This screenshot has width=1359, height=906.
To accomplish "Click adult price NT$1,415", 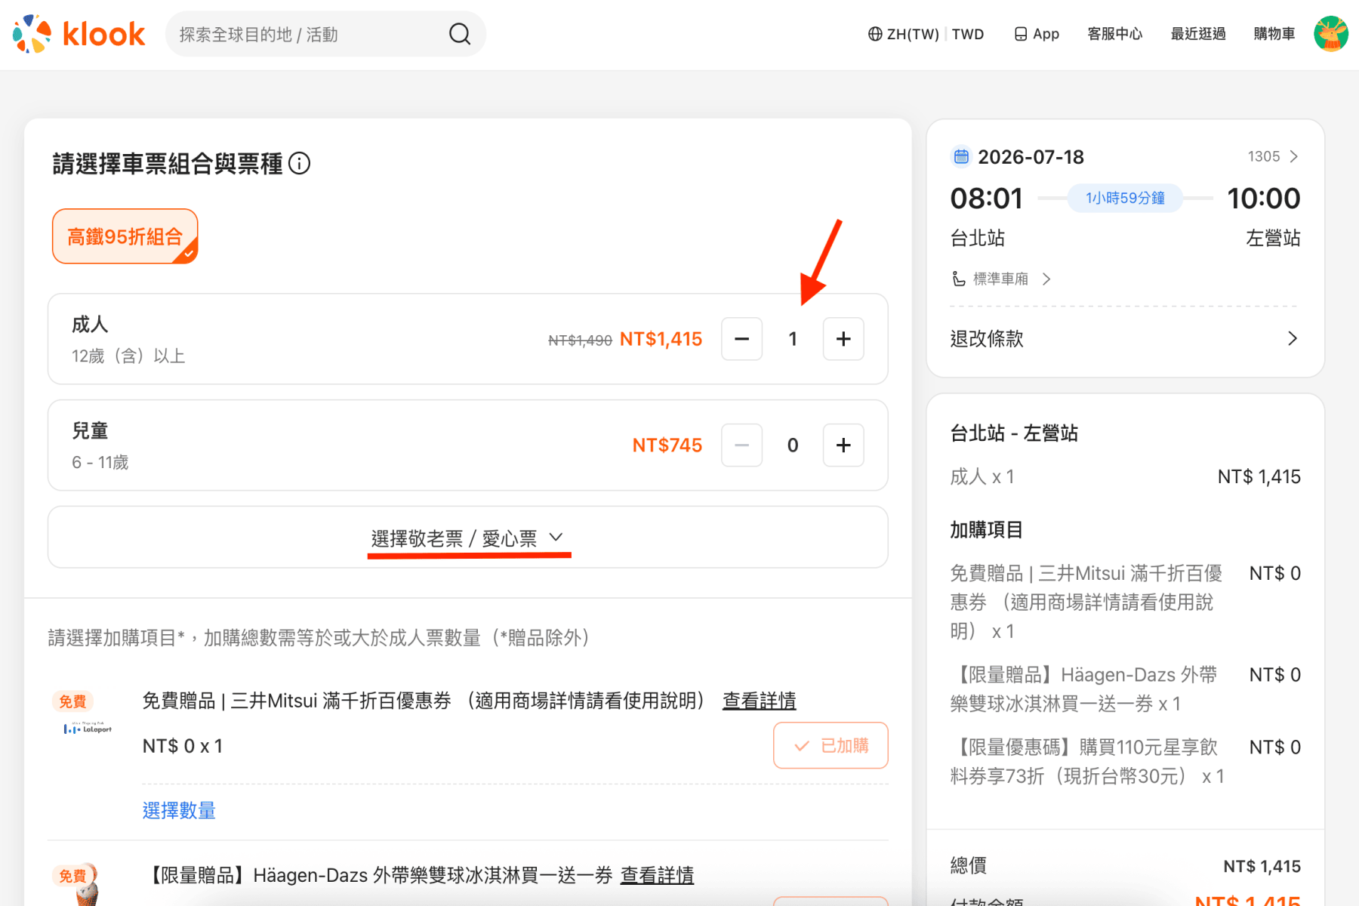I will pos(661,339).
